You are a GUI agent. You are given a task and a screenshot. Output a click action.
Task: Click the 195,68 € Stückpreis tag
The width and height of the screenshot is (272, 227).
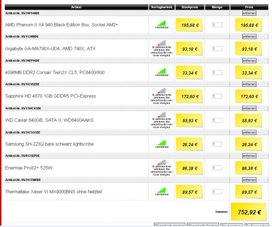[x=189, y=25]
